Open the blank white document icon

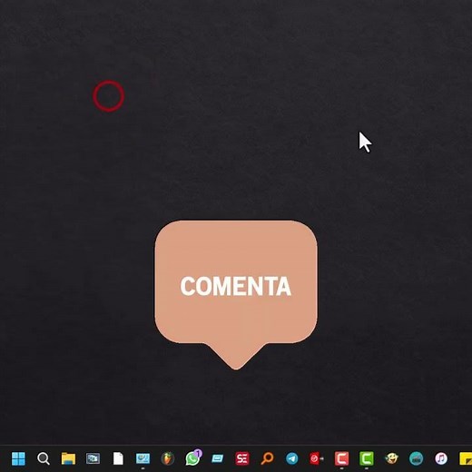[x=118, y=458]
